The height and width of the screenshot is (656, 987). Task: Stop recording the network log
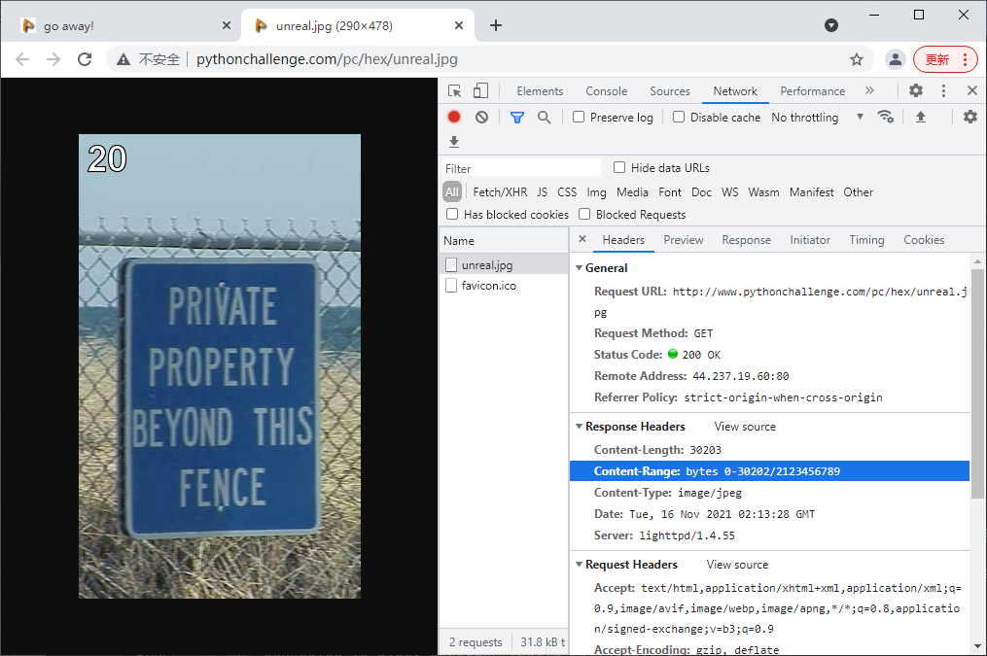click(x=454, y=117)
